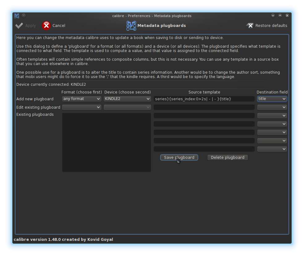This screenshot has height=256, width=304.
Task: Click 'Device (choose second)' header
Action: coord(127,92)
